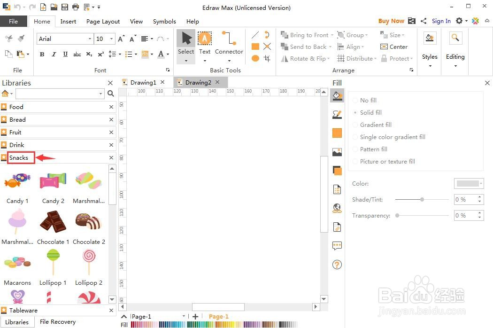Pick the line drawing tool
The image size is (493, 328).
(255, 35)
